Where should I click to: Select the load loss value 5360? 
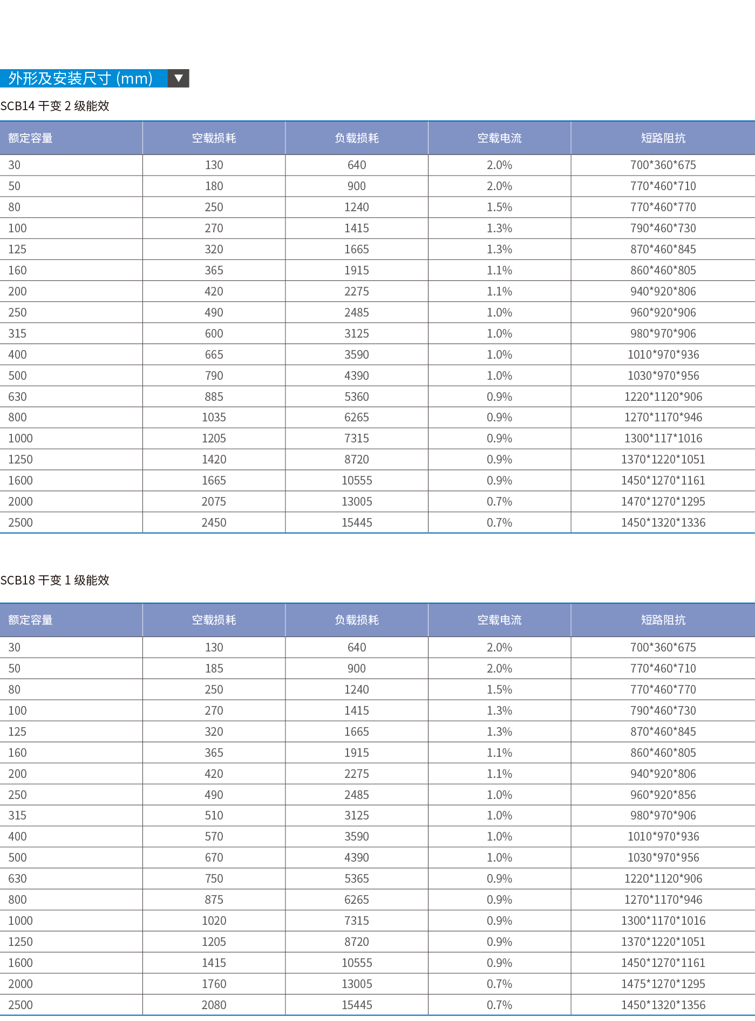coord(357,397)
